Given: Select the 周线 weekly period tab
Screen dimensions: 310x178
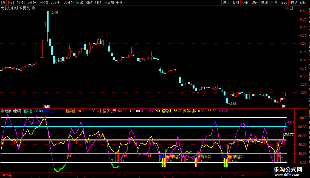Looking at the screenshot, I should tap(89, 2).
